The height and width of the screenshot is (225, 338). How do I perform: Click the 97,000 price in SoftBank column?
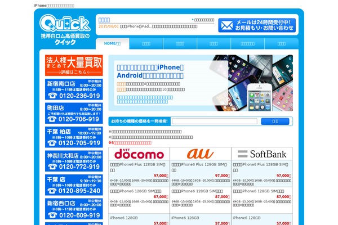tap(284, 175)
